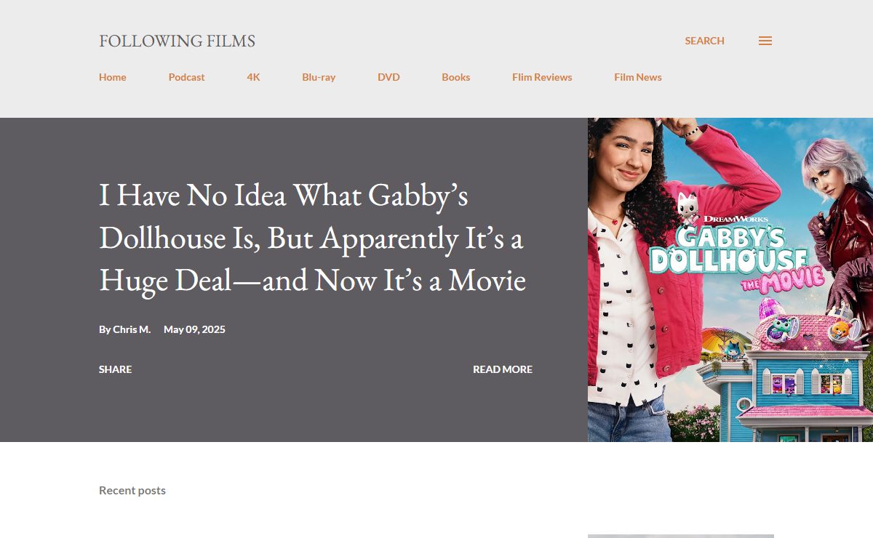
Task: Browse the Books category
Action: (455, 77)
